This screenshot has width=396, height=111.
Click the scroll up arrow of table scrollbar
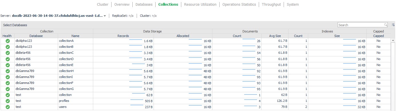pyautogui.click(x=393, y=40)
